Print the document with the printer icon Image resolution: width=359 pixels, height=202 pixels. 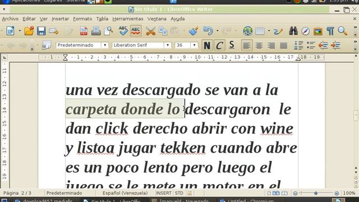point(96,31)
